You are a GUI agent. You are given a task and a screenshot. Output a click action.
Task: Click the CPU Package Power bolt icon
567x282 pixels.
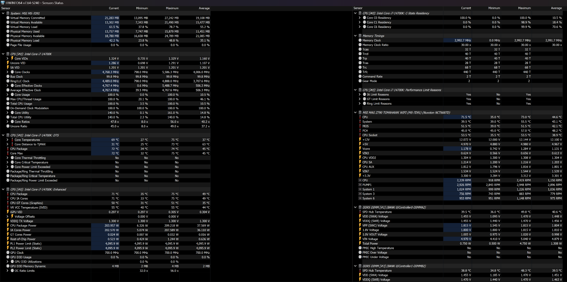tap(8, 225)
